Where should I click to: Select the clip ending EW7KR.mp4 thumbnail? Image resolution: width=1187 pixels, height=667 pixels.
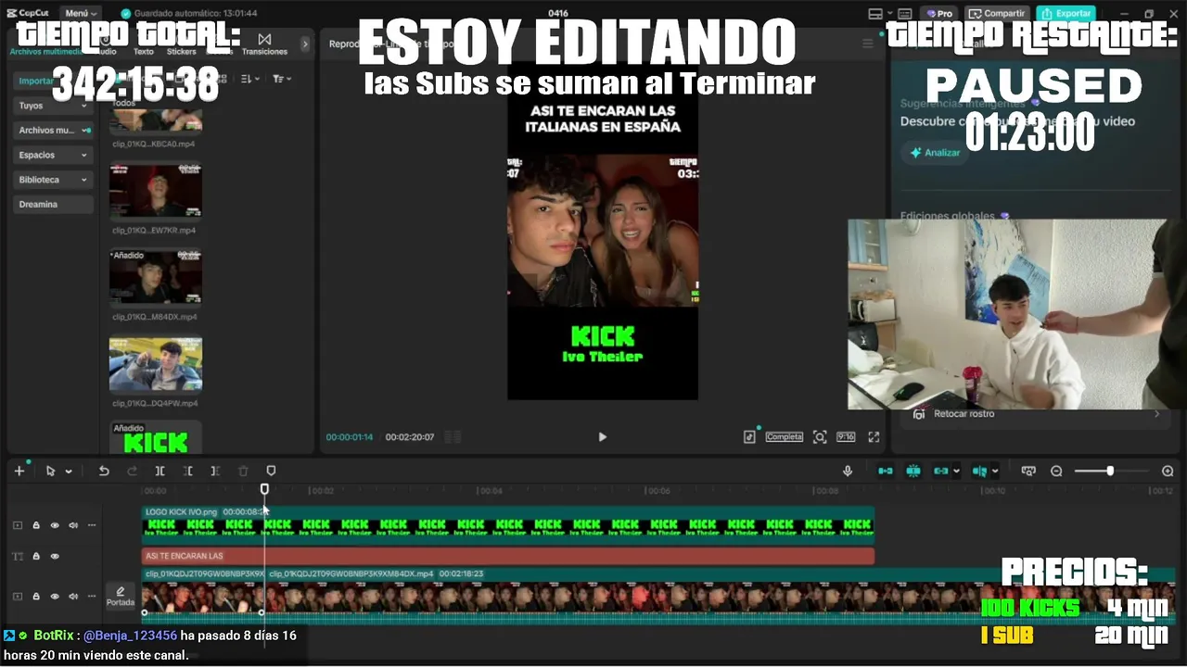coord(156,192)
